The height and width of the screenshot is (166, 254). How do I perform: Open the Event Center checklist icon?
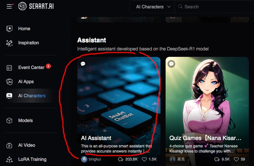tap(9, 68)
